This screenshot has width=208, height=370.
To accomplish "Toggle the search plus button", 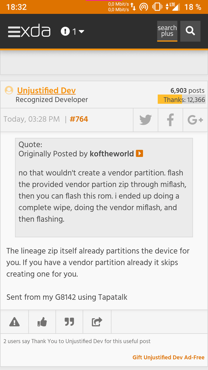I will pyautogui.click(x=167, y=31).
